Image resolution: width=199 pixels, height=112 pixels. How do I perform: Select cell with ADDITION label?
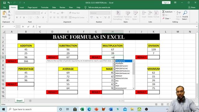coord(26,46)
